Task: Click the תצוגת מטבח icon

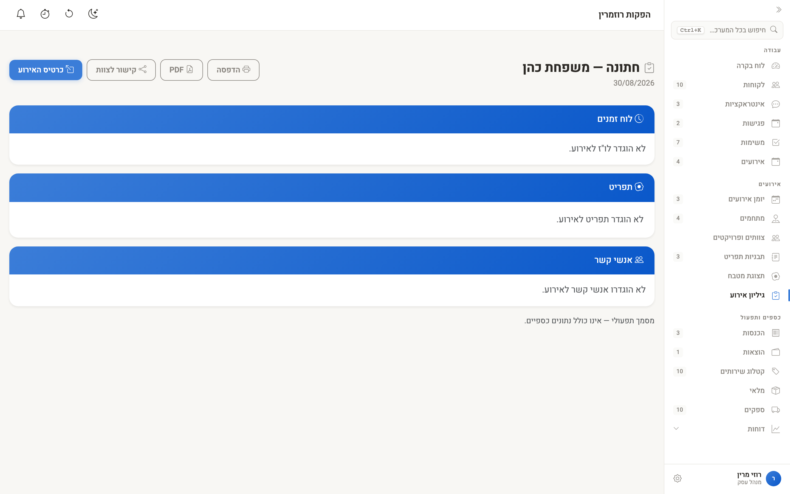Action: coord(776,276)
